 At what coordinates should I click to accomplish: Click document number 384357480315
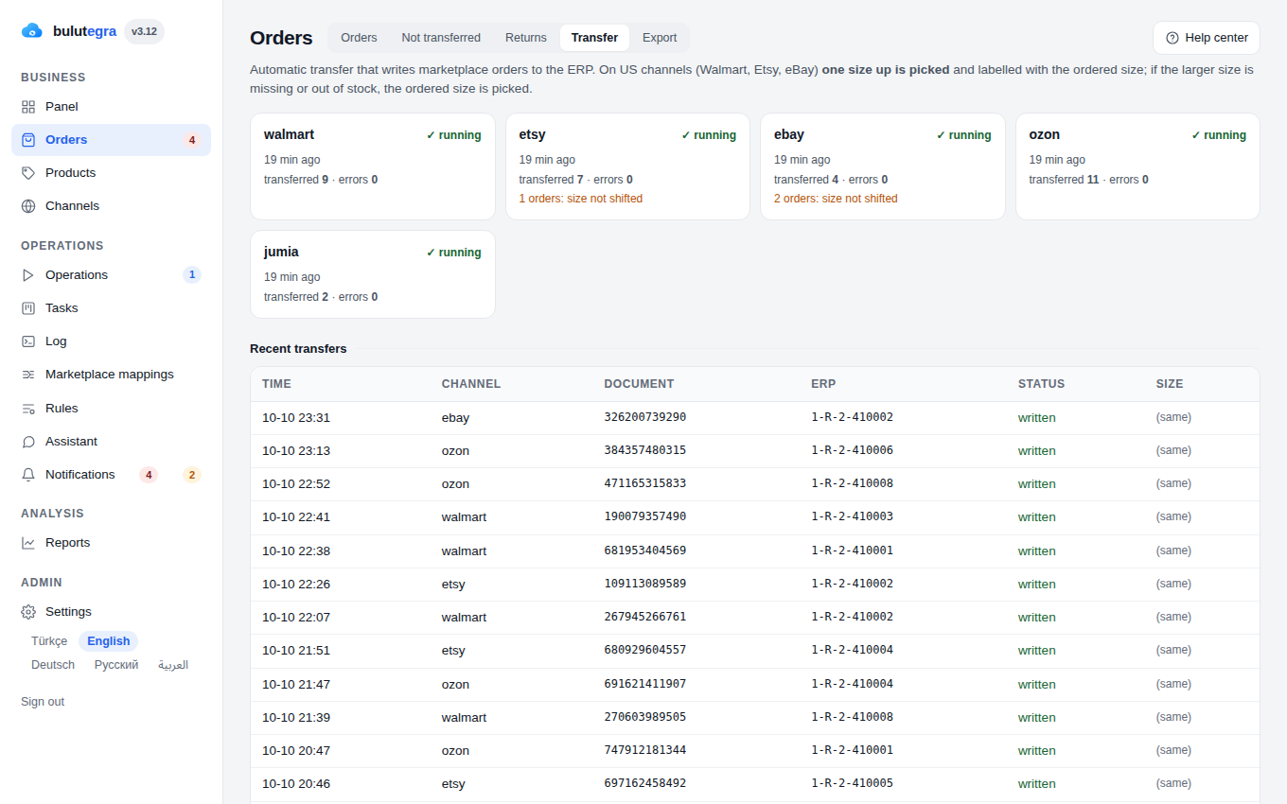(x=645, y=450)
